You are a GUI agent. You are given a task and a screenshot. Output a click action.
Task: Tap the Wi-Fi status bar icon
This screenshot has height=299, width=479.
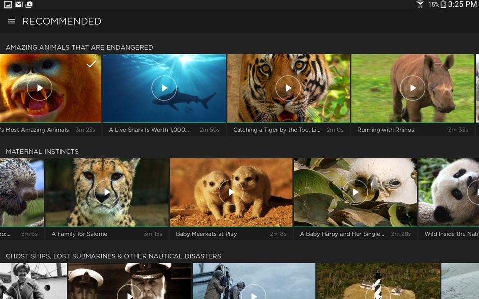pos(420,4)
